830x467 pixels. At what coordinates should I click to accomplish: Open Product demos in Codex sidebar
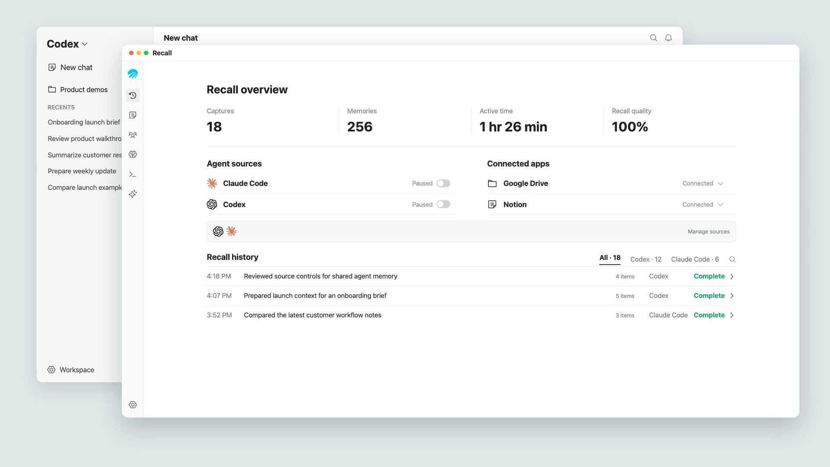pyautogui.click(x=84, y=90)
